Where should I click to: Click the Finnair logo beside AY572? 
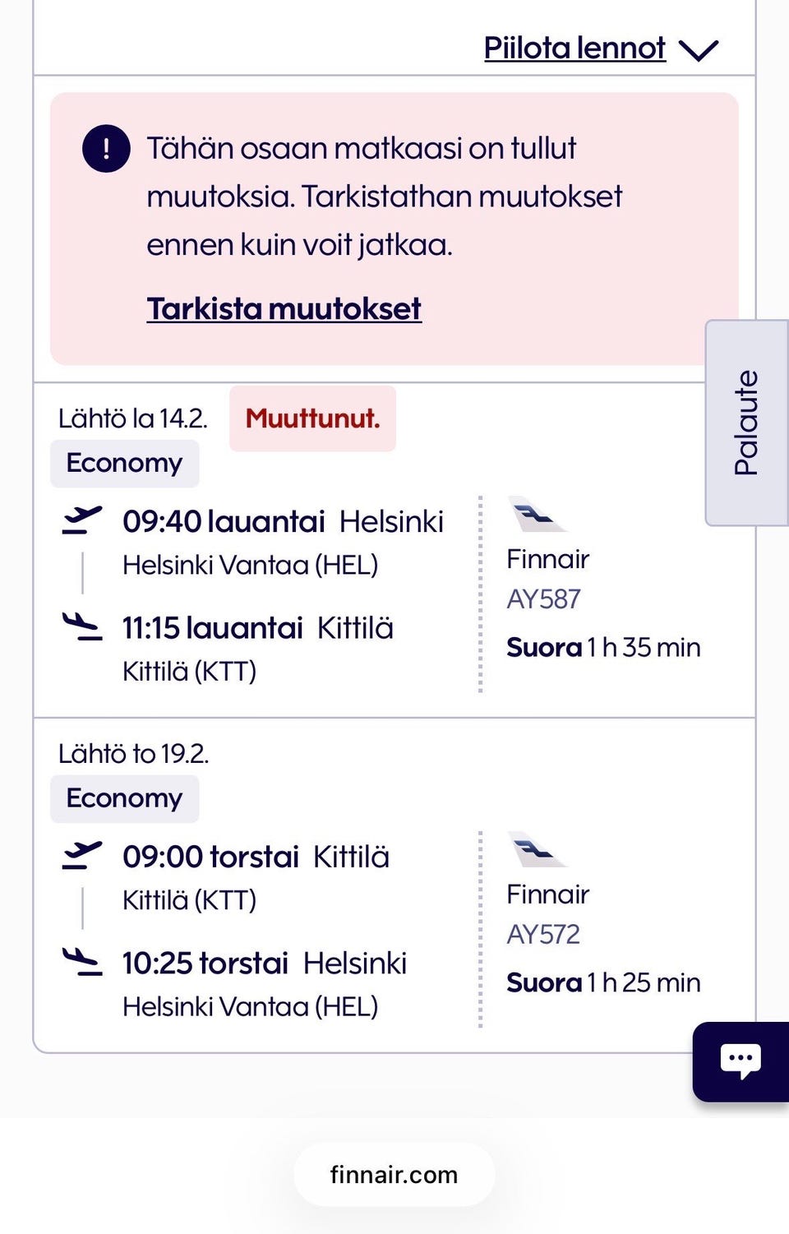click(536, 850)
